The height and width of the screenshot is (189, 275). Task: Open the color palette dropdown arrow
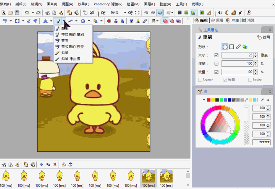[x=204, y=100]
